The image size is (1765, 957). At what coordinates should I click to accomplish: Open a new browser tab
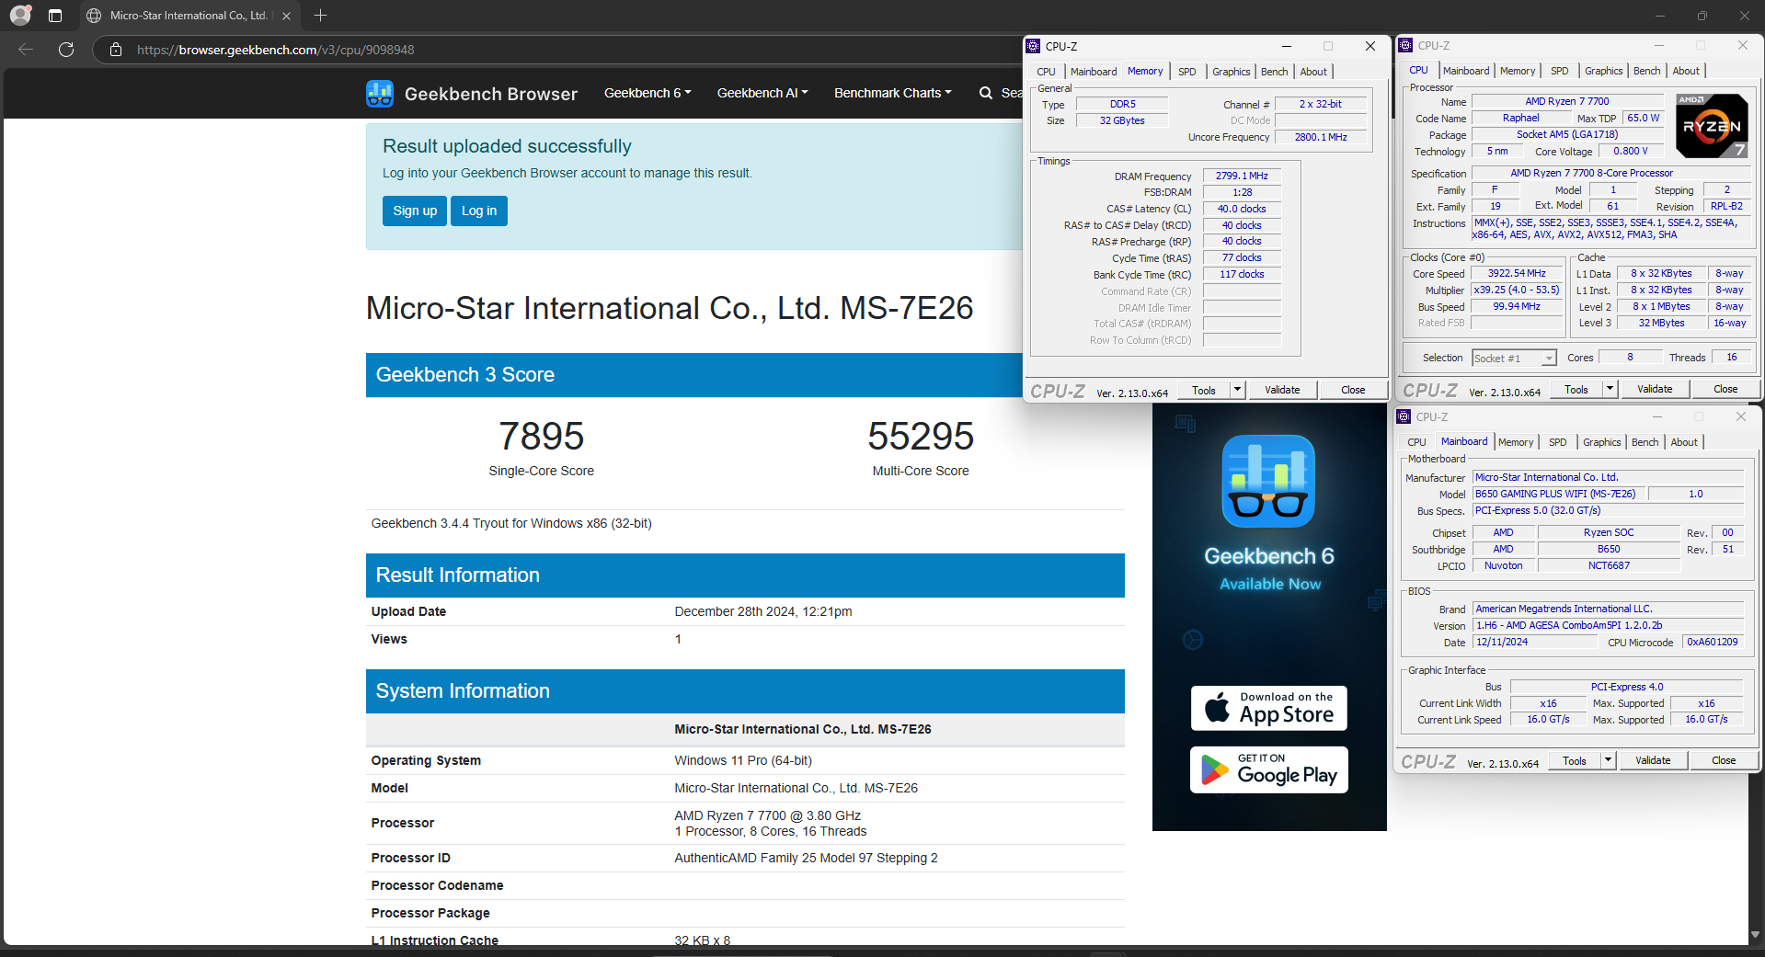(x=320, y=16)
